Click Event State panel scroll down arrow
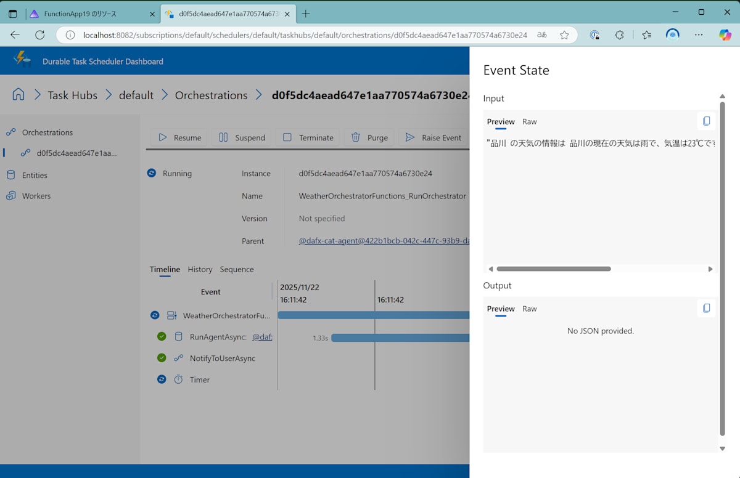Screen dimensions: 740x478 [x=723, y=448]
